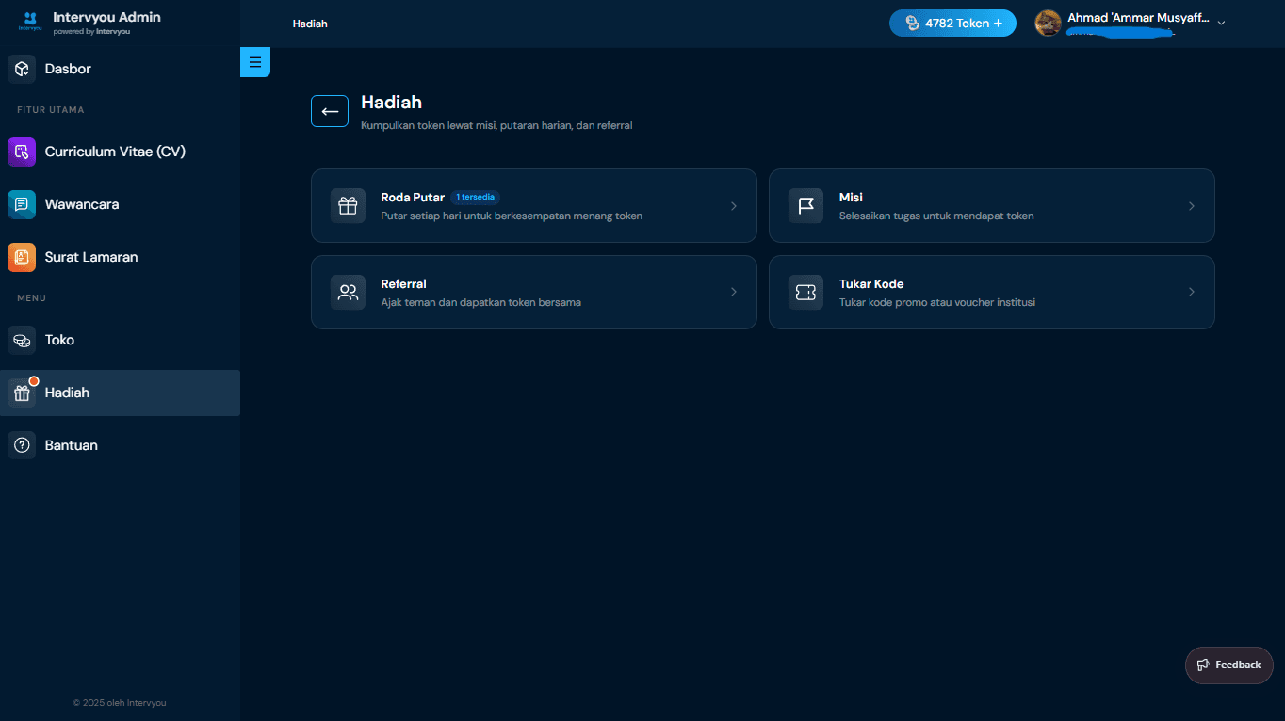Go back using the left arrow button
Viewport: 1285px width, 721px height.
[330, 111]
